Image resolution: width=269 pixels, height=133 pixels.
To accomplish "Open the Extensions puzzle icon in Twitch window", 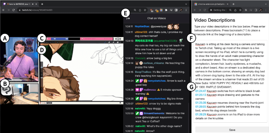I will [x=166, y=10].
